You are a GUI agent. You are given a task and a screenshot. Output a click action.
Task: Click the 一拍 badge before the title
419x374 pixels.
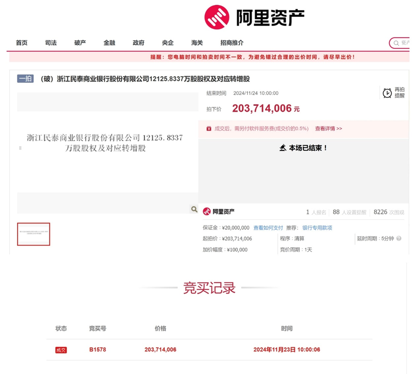(x=25, y=79)
